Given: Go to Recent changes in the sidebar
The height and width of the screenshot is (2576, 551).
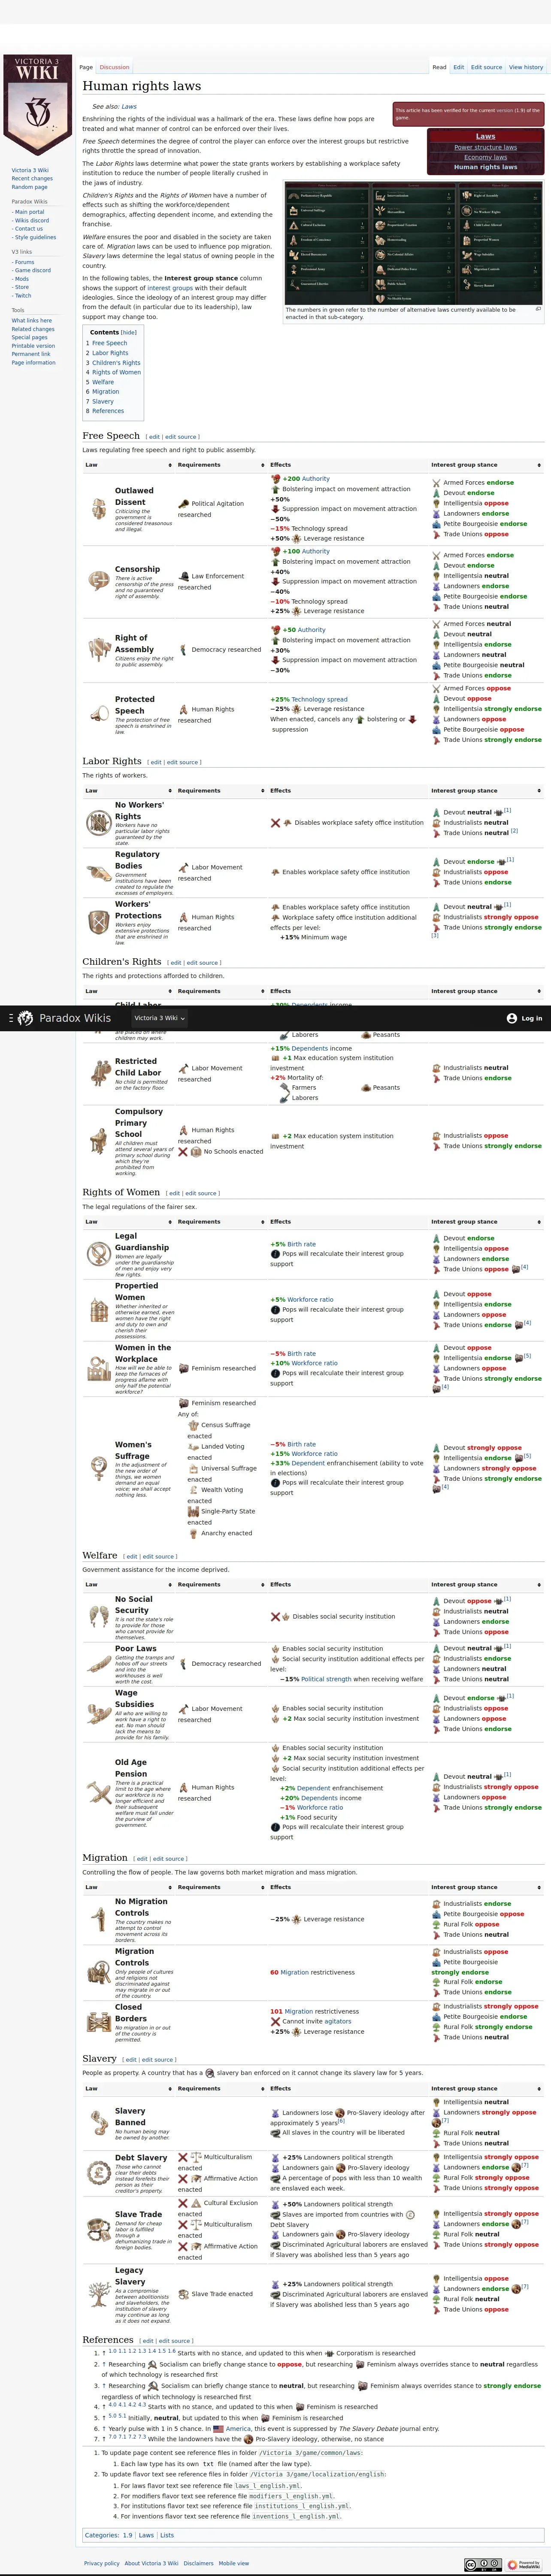Looking at the screenshot, I should click(33, 178).
